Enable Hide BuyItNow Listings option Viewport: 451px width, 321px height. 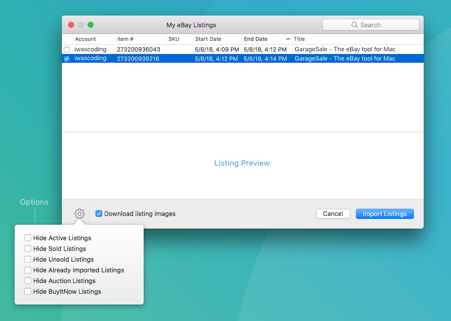pyautogui.click(x=28, y=291)
